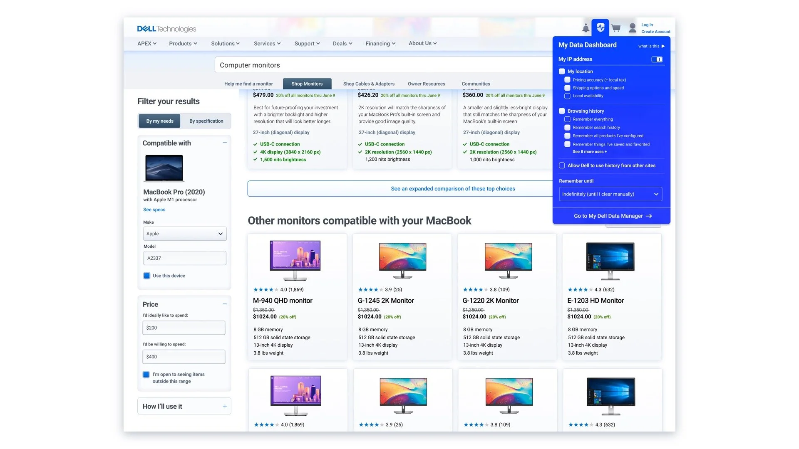Click the M-940 QHD monitor thumbnail

295,260
